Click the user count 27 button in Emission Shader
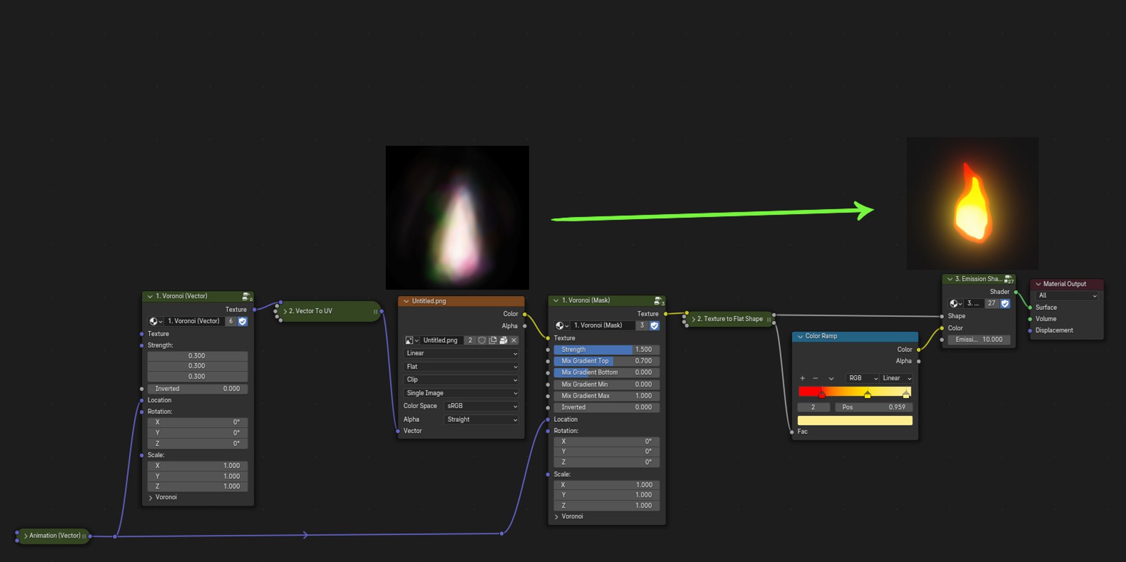 point(992,303)
